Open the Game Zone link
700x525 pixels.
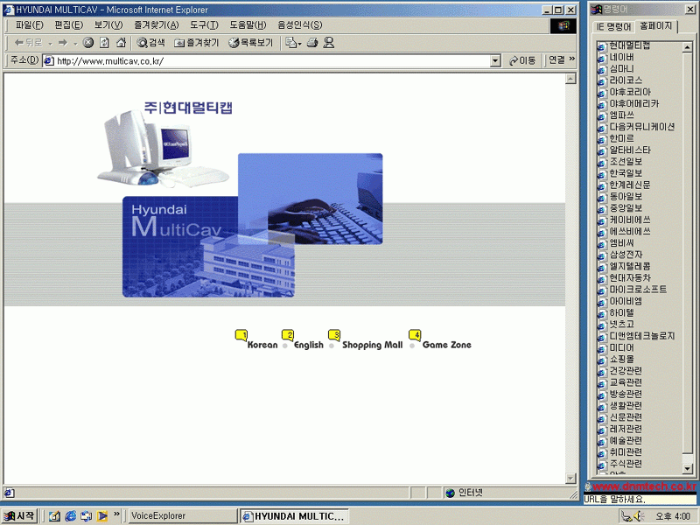pyautogui.click(x=447, y=345)
